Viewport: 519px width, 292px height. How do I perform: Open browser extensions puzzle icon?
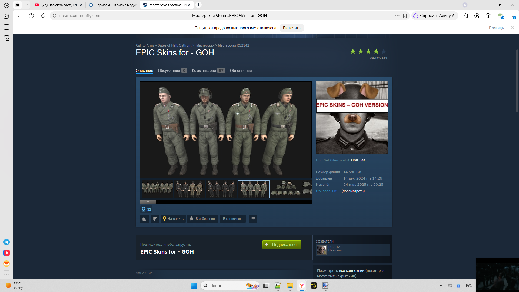click(466, 16)
